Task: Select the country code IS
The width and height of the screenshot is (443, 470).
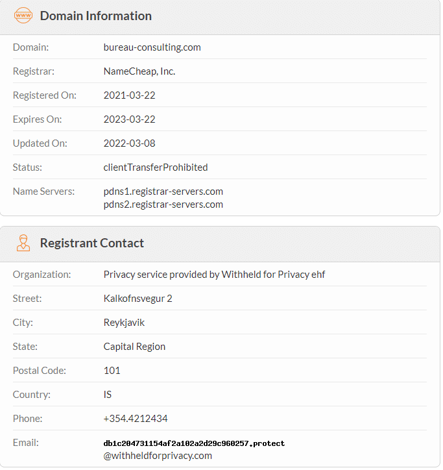Action: (107, 395)
